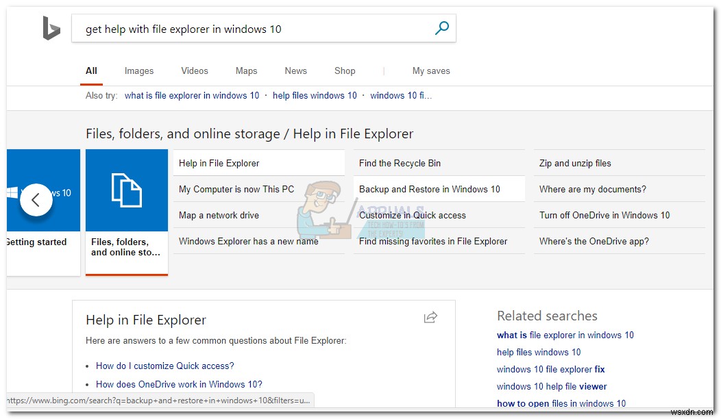The height and width of the screenshot is (419, 721).
Task: Switch to the Videos tab
Action: coord(195,71)
